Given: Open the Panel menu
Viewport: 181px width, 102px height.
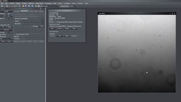Looking at the screenshot, I should point(74,3).
